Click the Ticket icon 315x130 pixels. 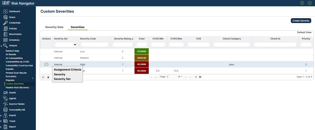pos(5,121)
